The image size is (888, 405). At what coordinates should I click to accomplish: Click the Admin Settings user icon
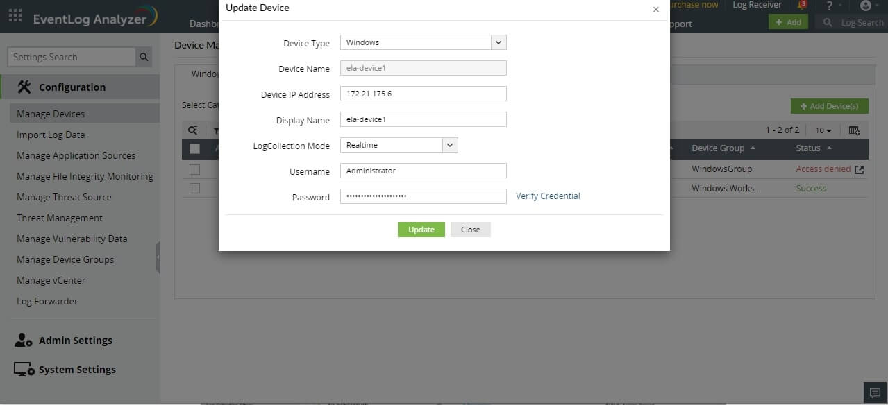click(24, 340)
